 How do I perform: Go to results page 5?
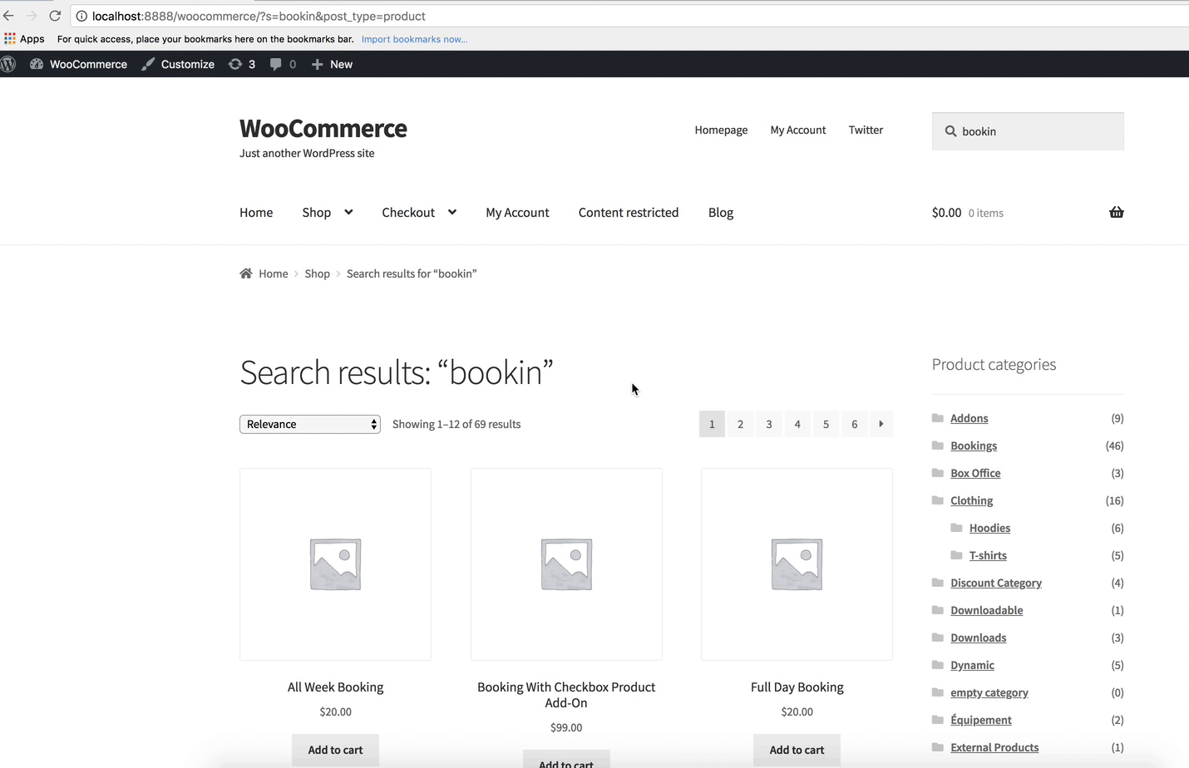pyautogui.click(x=826, y=424)
